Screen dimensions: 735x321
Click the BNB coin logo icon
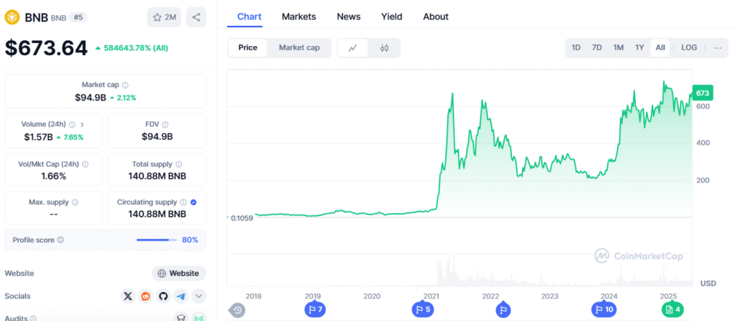point(11,17)
